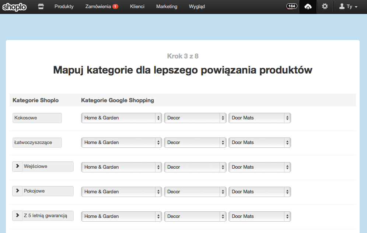Click the Kokosowe category field

point(37,118)
